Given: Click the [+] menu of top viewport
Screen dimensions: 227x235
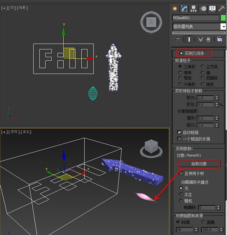Looking at the screenshot, I should click(4, 8).
